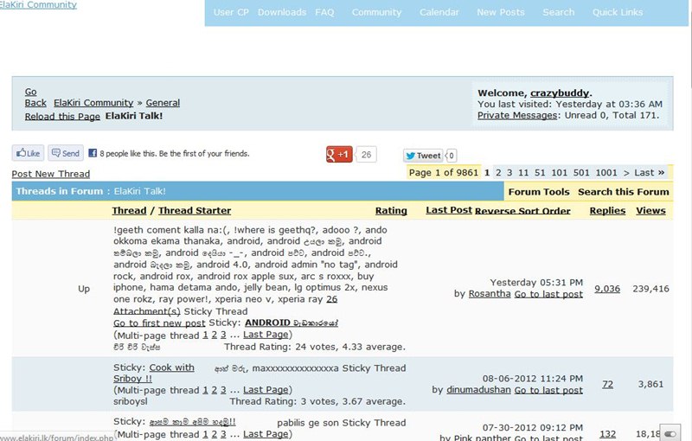Sort threads by Views
The height and width of the screenshot is (441, 692).
point(650,210)
